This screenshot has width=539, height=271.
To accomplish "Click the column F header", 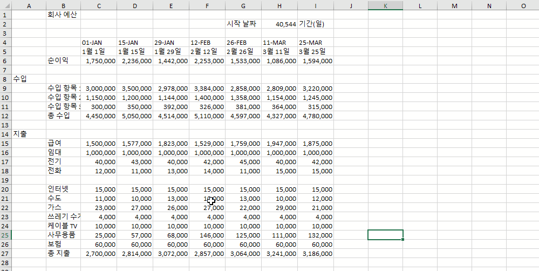I will coord(207,5).
